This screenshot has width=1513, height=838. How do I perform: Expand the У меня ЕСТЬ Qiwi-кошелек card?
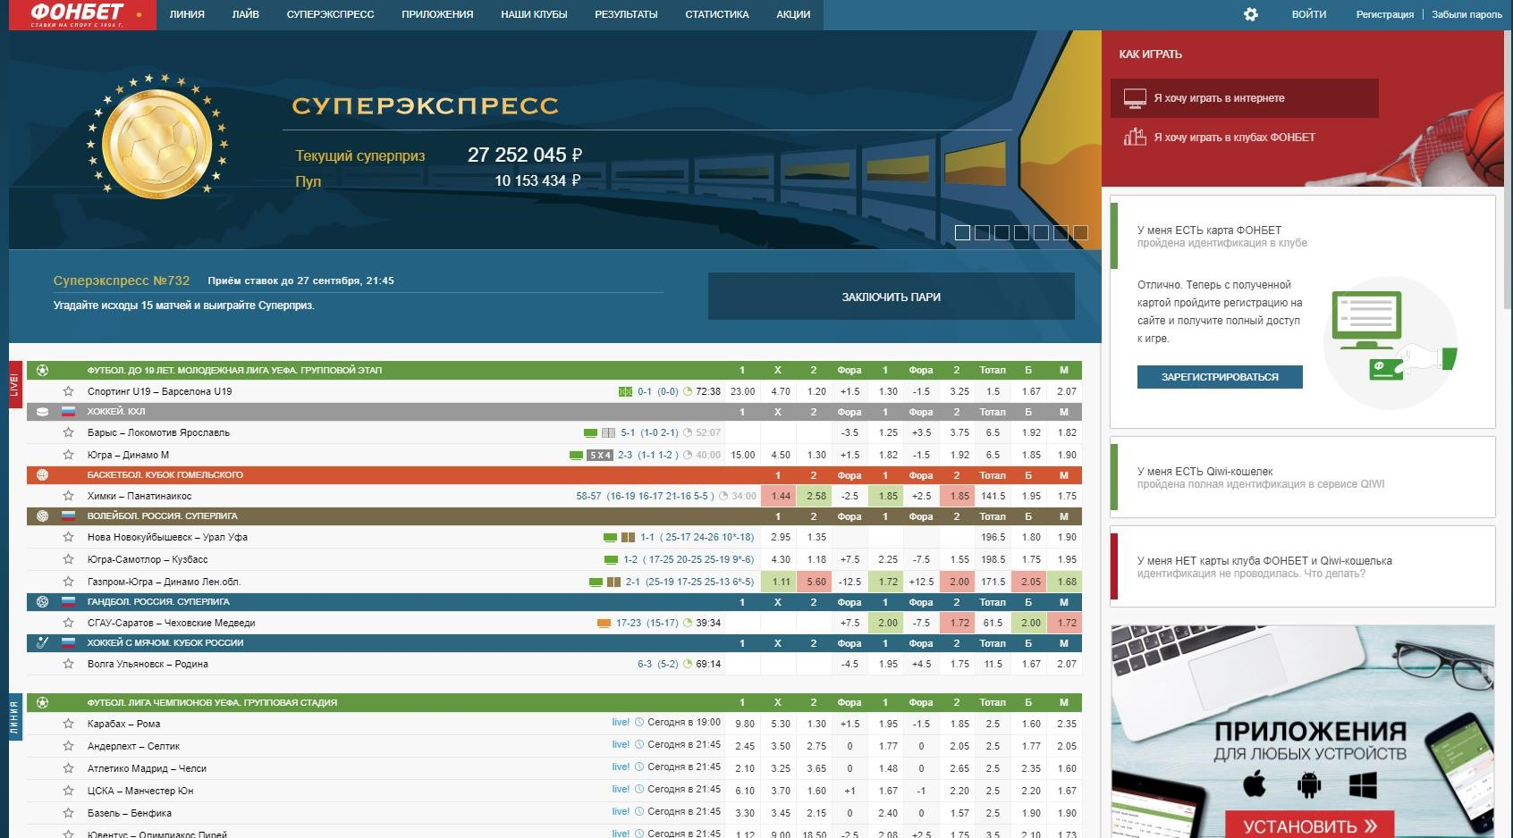[1303, 477]
